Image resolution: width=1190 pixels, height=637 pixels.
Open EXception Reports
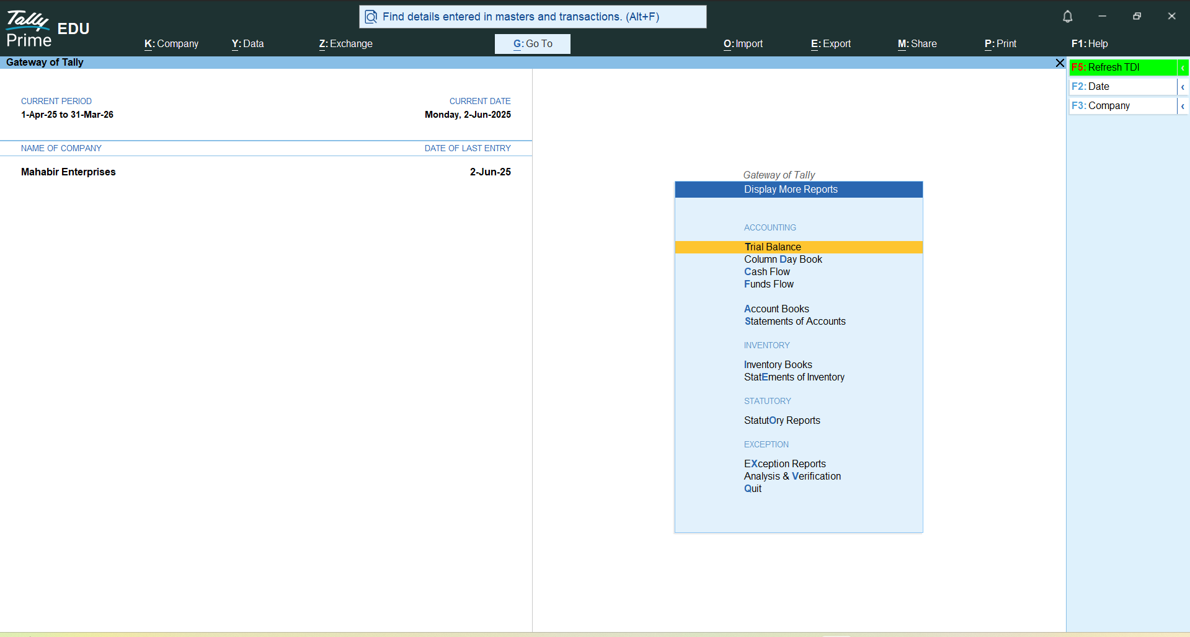click(785, 464)
